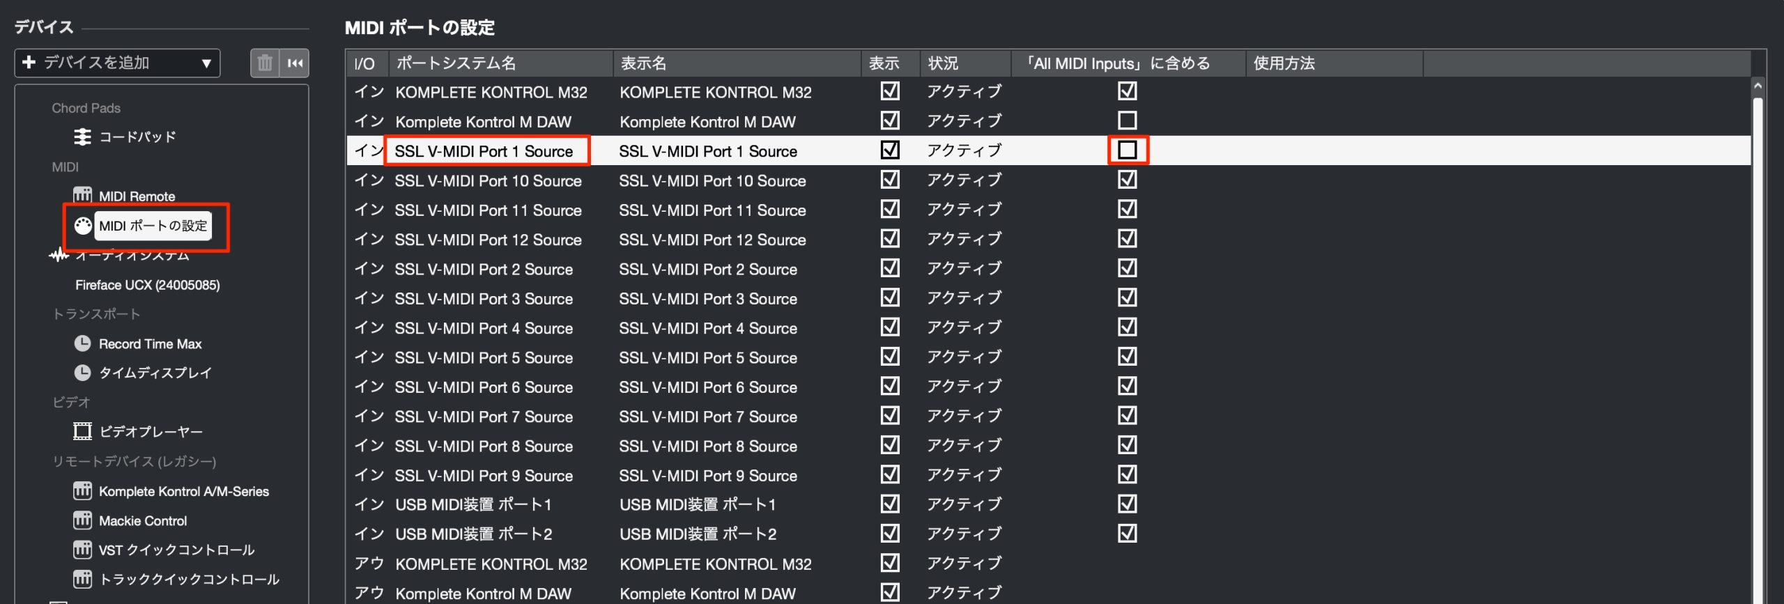
Task: Disable All MIDI Inputs for SSL V-MIDI Port 10 Source
Action: [1127, 180]
